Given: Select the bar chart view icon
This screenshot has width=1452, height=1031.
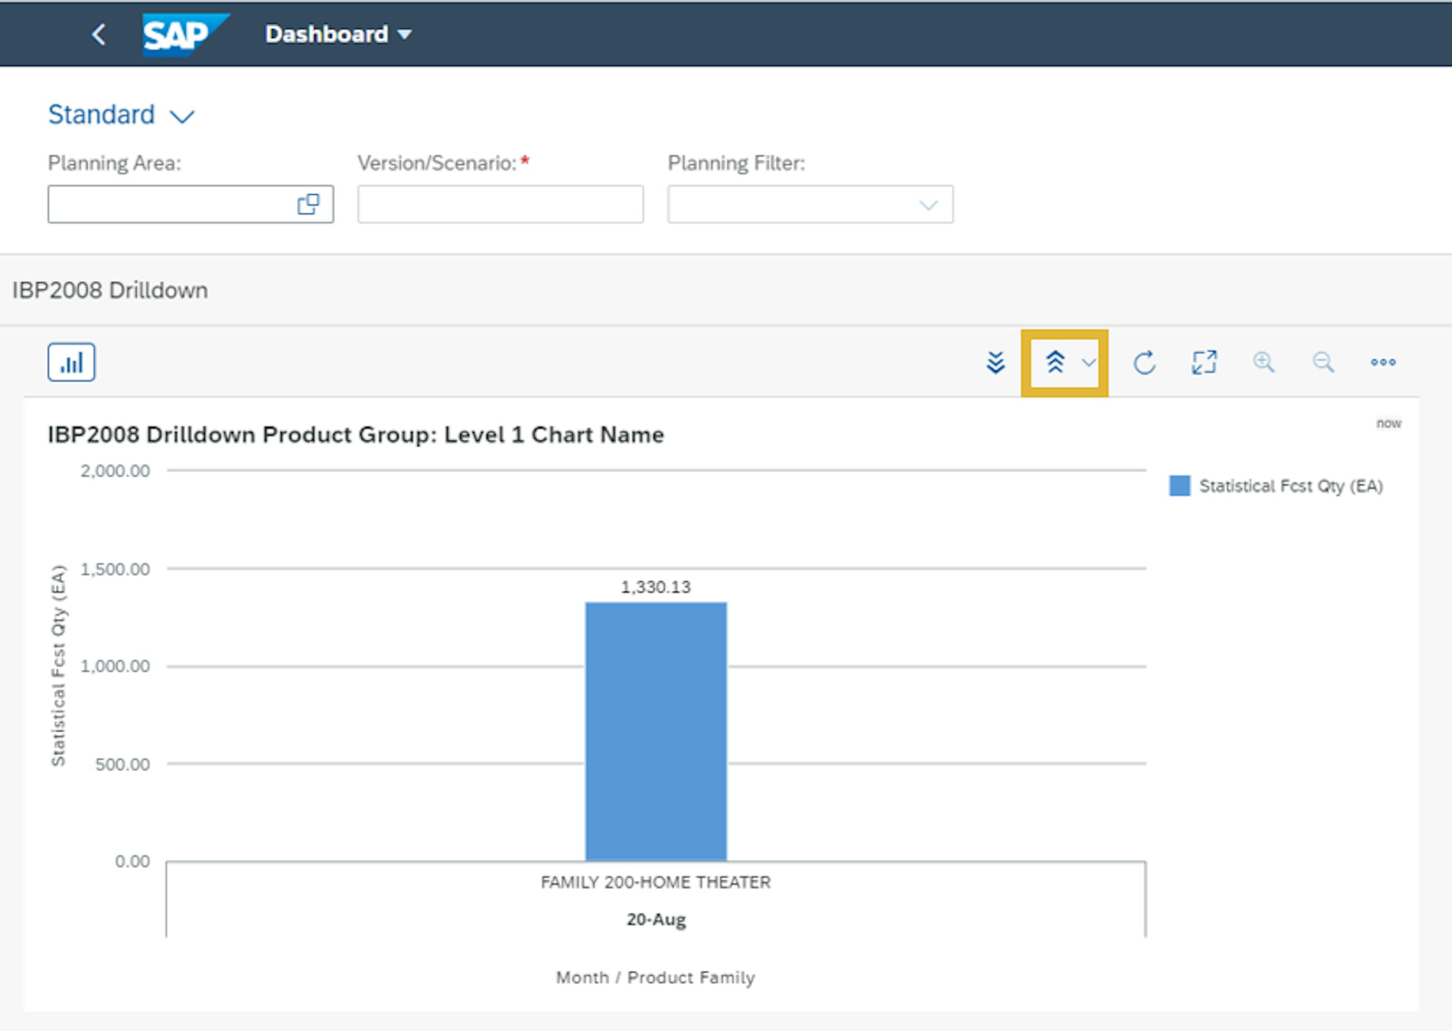Looking at the screenshot, I should point(72,362).
